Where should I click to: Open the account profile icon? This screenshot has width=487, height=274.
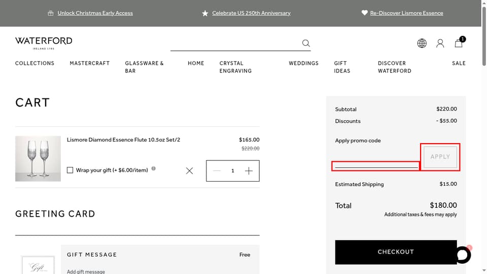[x=440, y=43]
